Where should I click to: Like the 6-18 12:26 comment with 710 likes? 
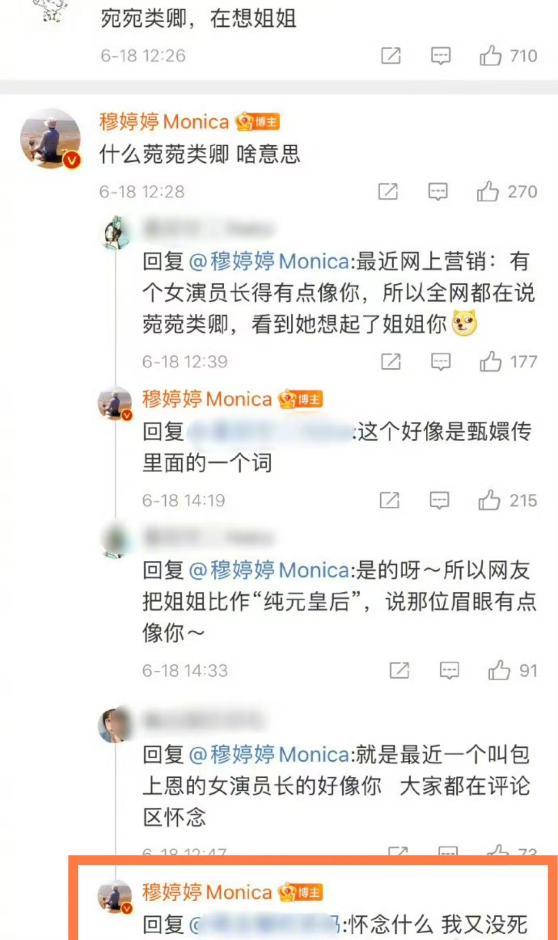tap(490, 55)
